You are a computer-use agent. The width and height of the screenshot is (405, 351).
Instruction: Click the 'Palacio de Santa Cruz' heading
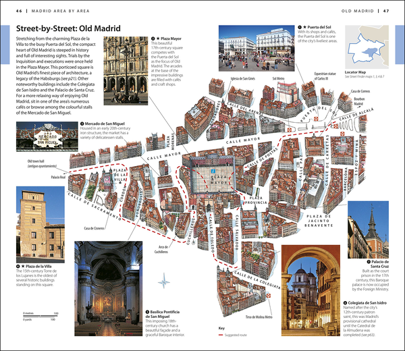tap(380, 264)
